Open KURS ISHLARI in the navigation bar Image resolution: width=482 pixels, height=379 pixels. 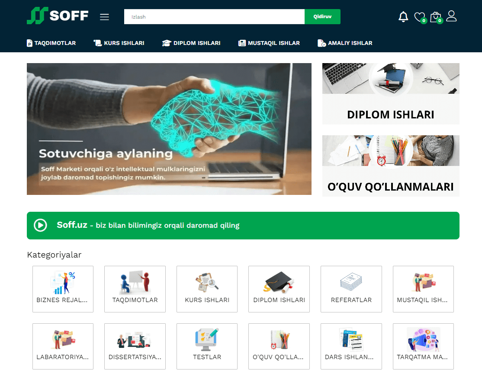click(119, 43)
